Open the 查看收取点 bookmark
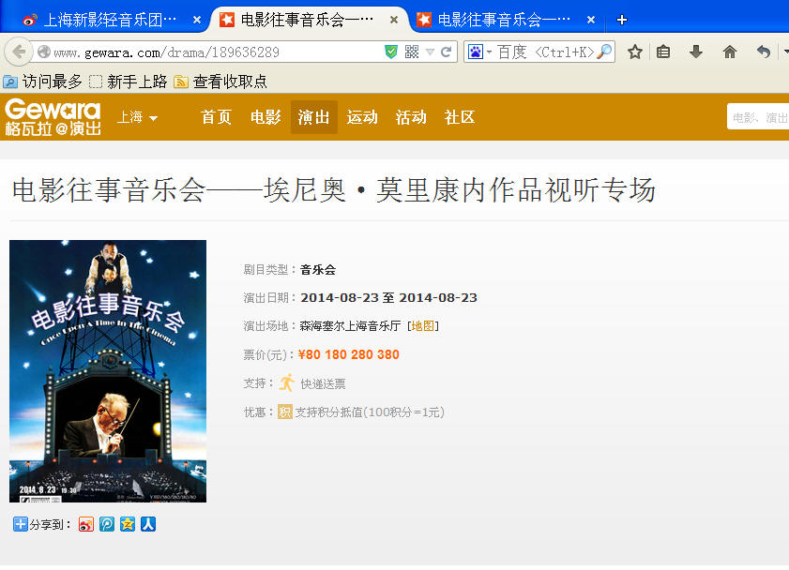789x570 pixels. (220, 82)
